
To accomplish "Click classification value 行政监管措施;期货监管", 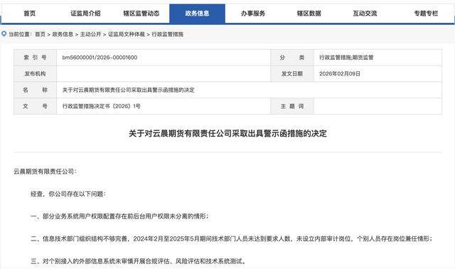I will [346, 58].
